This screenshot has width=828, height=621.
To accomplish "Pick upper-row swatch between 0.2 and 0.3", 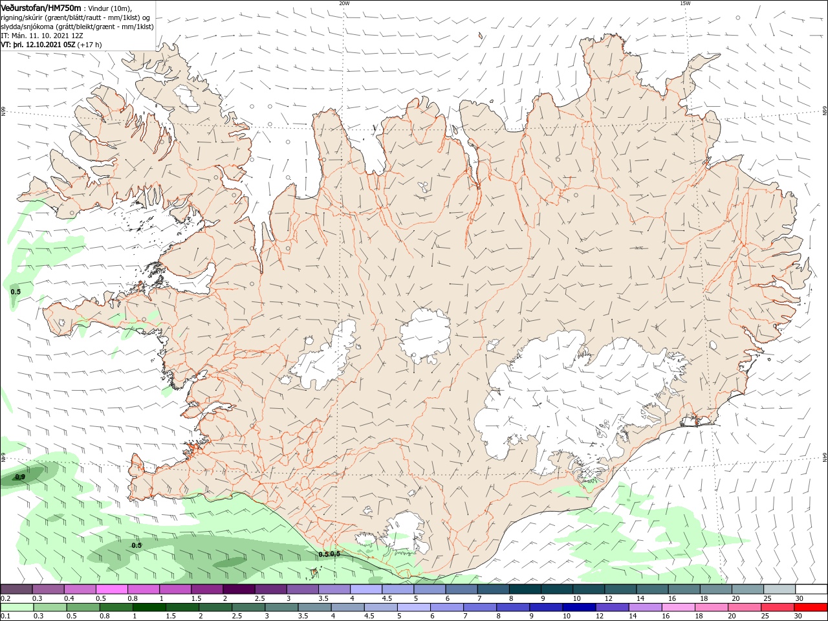I will [x=16, y=589].
